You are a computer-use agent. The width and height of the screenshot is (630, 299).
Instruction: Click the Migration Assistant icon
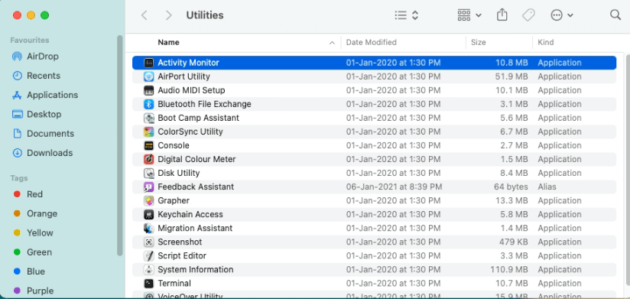click(148, 229)
